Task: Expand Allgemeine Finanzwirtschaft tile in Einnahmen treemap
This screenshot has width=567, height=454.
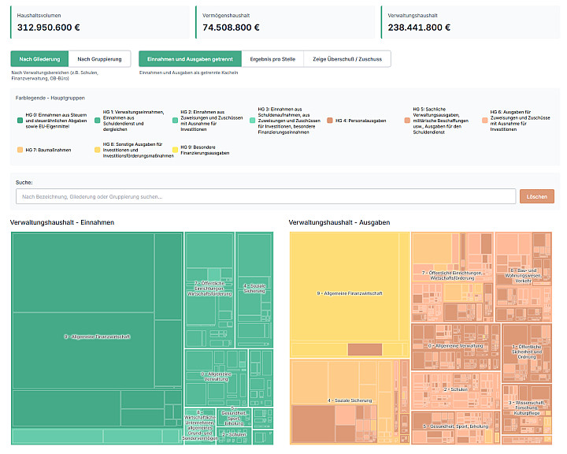Action: pos(98,337)
